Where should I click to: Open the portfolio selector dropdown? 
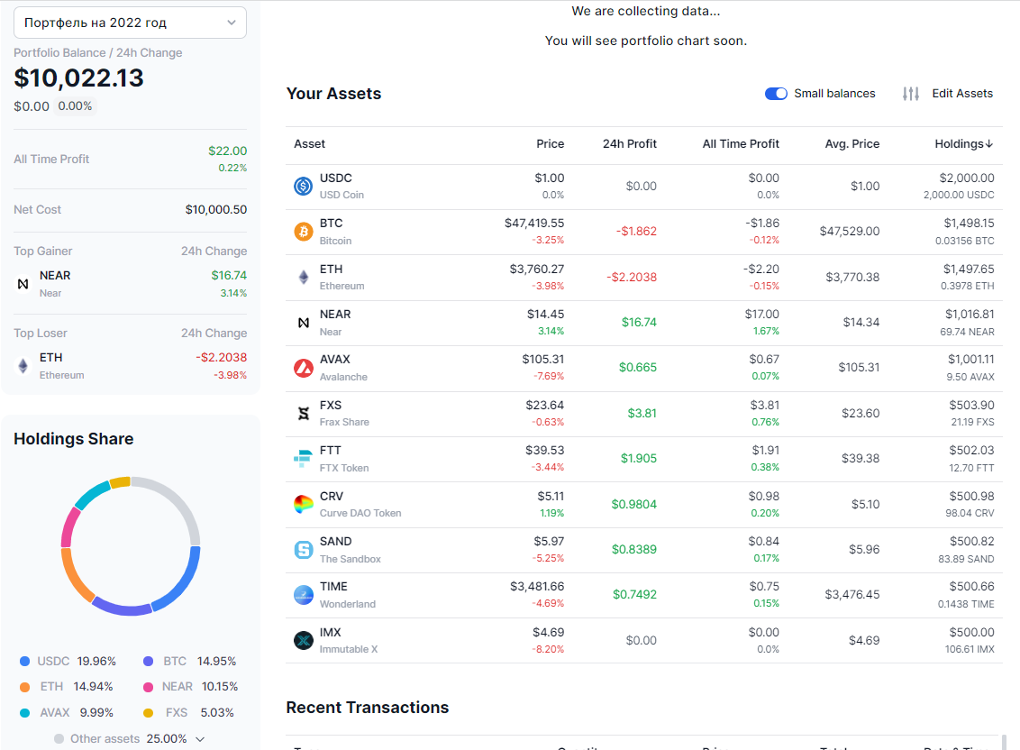(130, 23)
